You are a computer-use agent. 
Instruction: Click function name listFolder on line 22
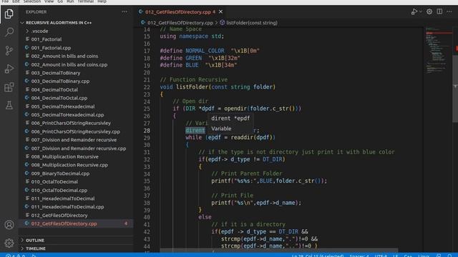(193, 87)
